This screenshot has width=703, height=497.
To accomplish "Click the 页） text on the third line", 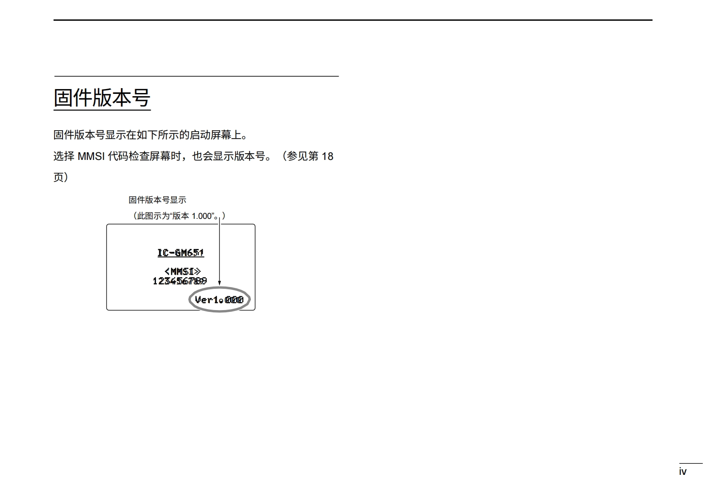I will pyautogui.click(x=60, y=177).
